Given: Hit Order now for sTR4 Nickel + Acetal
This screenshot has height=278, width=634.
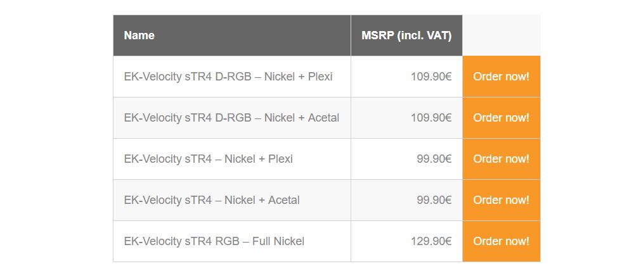Looking at the screenshot, I should point(501,200).
